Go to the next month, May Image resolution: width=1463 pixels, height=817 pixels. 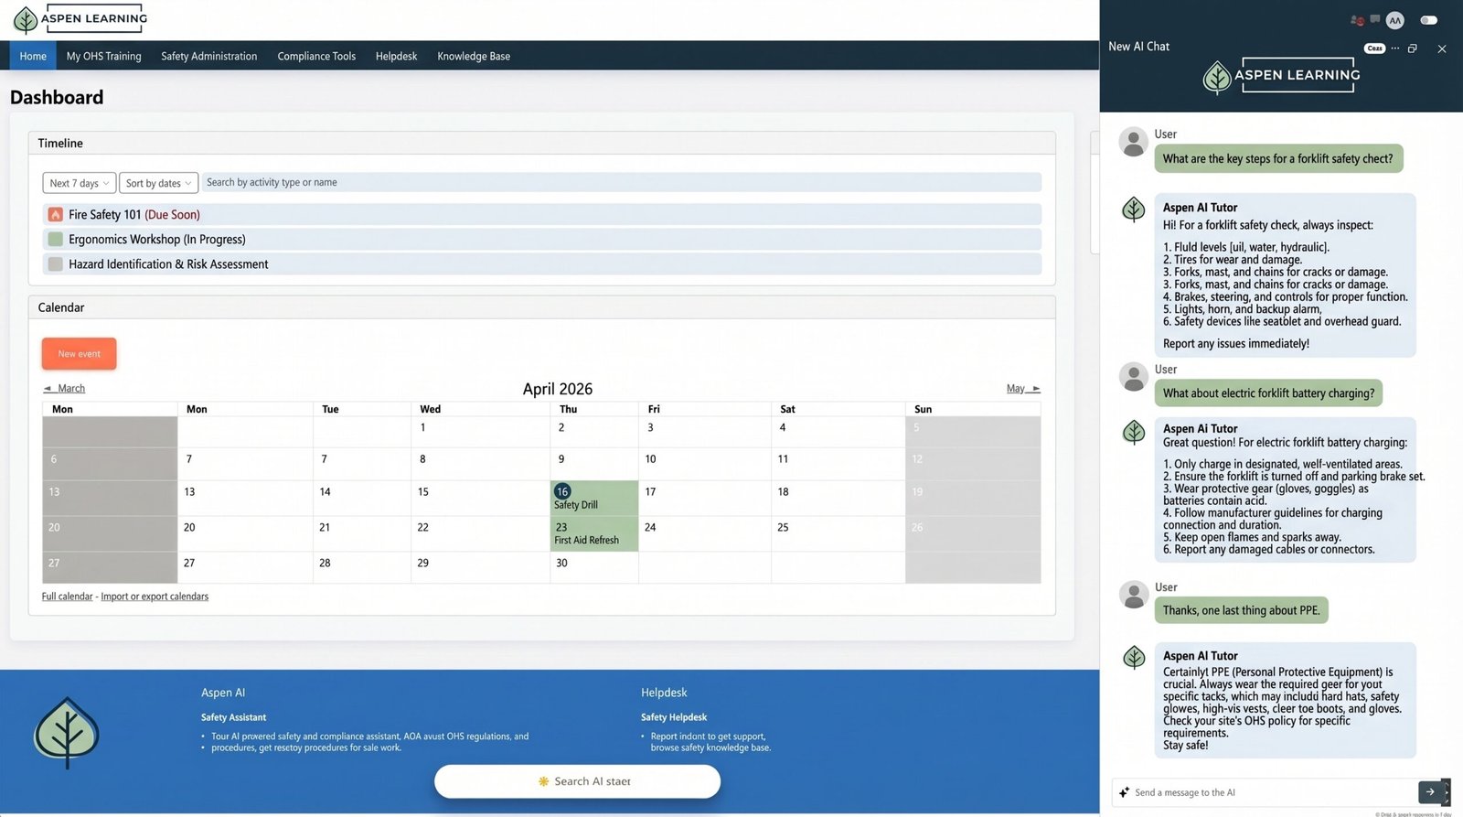(1022, 389)
